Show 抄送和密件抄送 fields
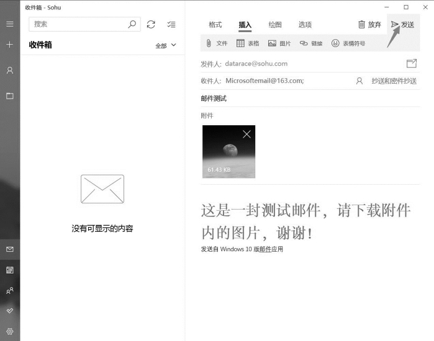The height and width of the screenshot is (341, 434). click(394, 81)
